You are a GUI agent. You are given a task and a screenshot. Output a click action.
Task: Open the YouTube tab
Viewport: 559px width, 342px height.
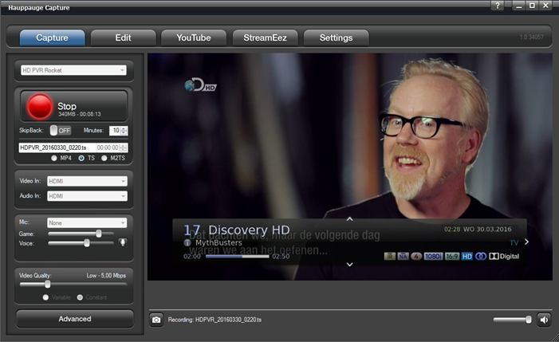click(194, 37)
